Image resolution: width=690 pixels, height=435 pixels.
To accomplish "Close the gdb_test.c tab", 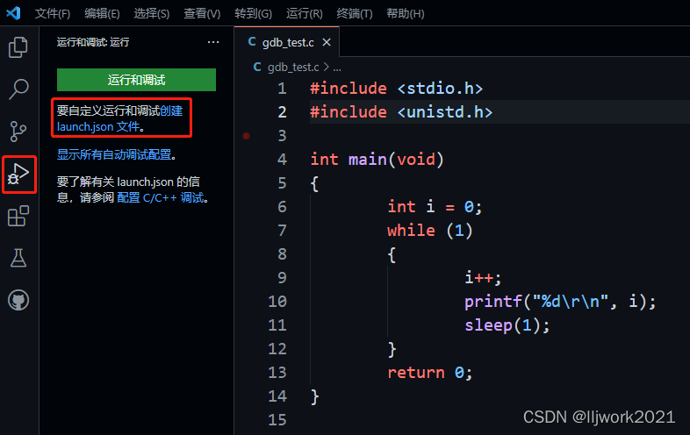I will [327, 42].
